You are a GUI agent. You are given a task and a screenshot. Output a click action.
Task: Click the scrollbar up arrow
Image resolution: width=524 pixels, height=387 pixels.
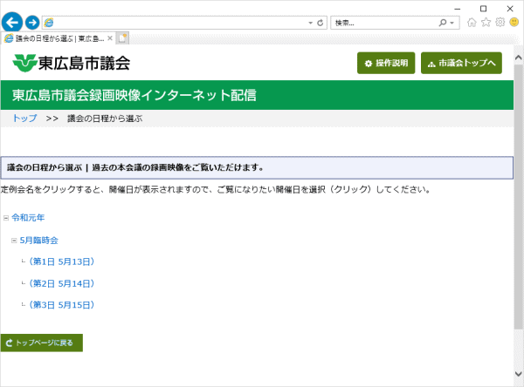[518, 58]
